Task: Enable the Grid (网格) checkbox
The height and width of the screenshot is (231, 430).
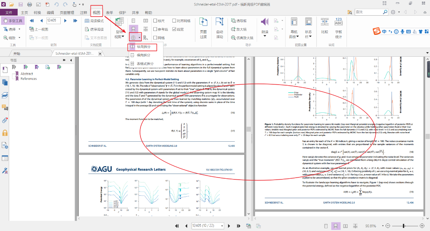Action: 155,38
